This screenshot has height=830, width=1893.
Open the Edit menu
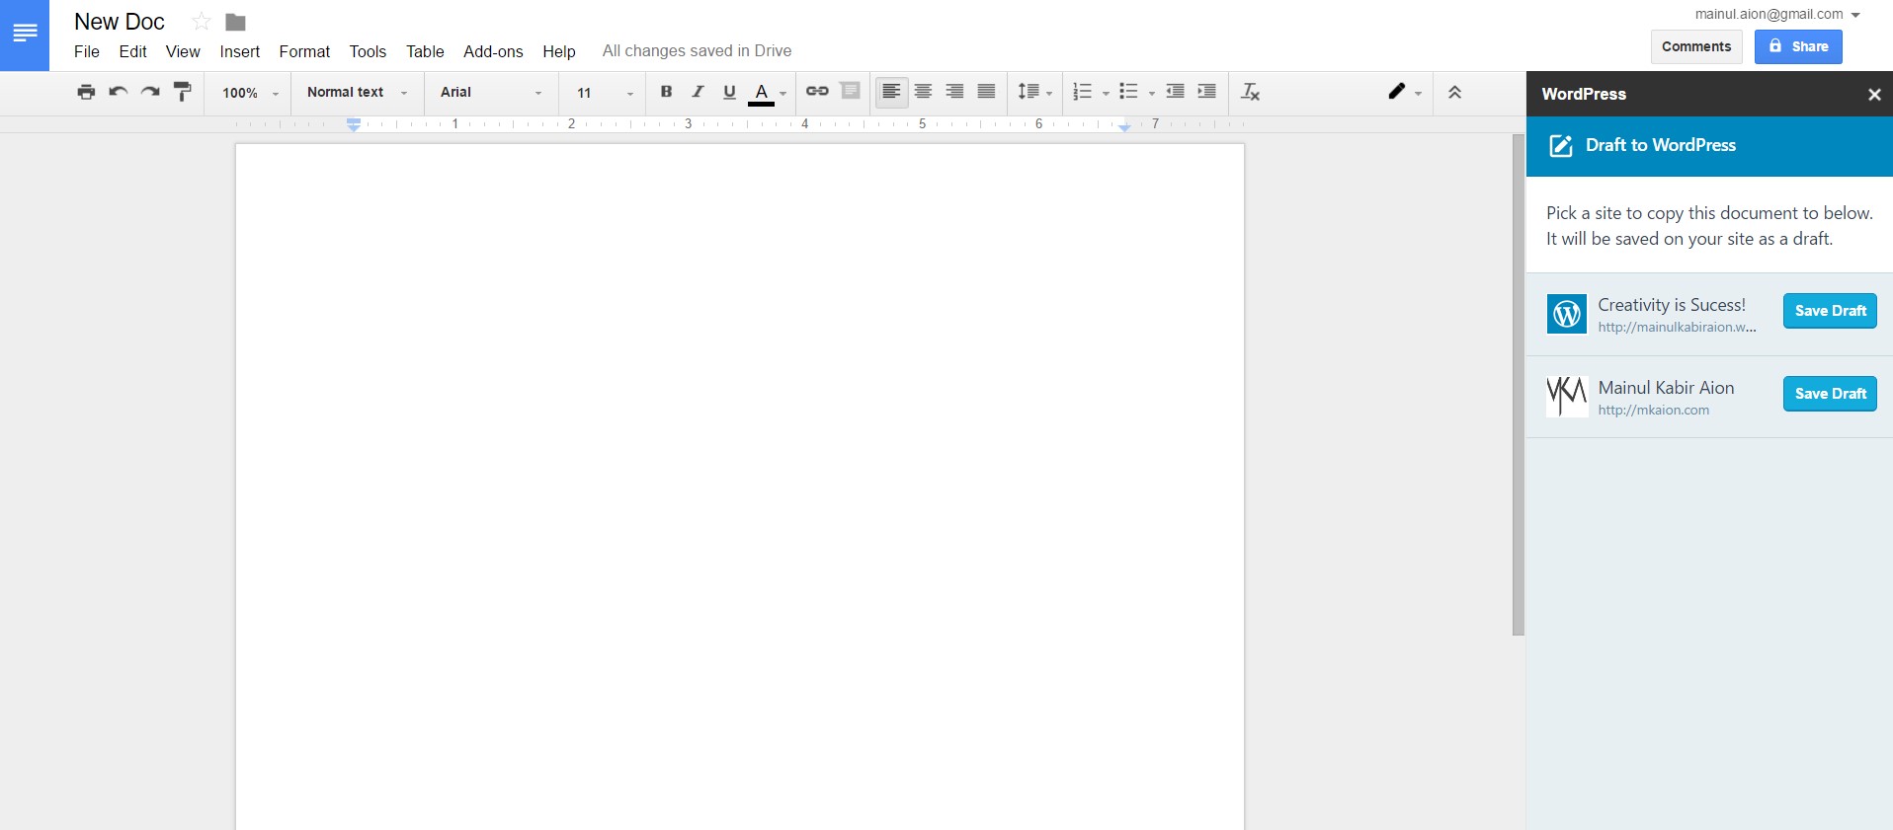coord(132,51)
